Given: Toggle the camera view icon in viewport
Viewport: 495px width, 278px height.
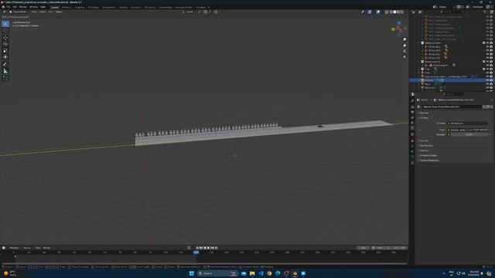Looking at the screenshot, I should (x=405, y=51).
